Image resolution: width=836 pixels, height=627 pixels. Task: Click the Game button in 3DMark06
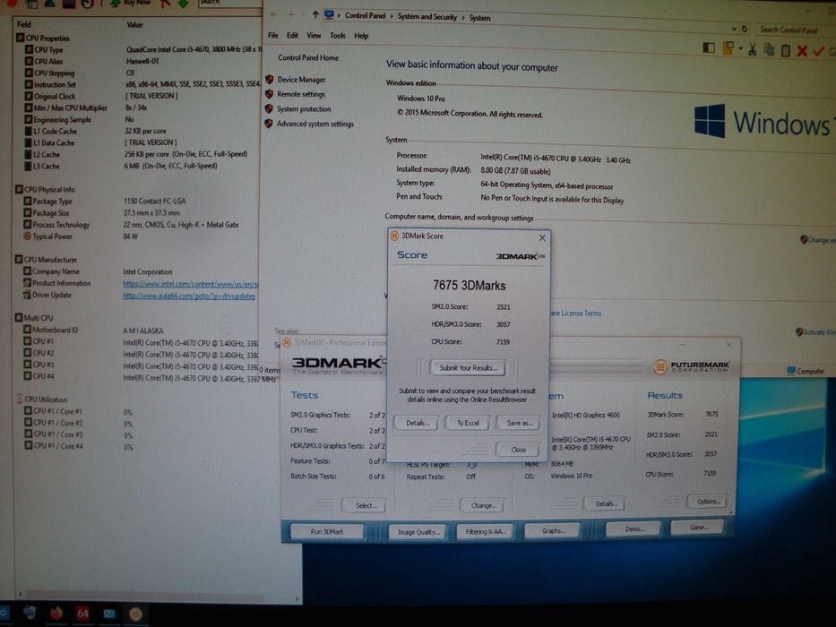click(x=698, y=528)
